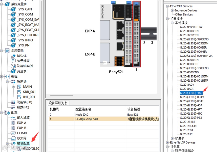Collapse the 扩展模块 node
The image size is (217, 152).
[x=167, y=18]
